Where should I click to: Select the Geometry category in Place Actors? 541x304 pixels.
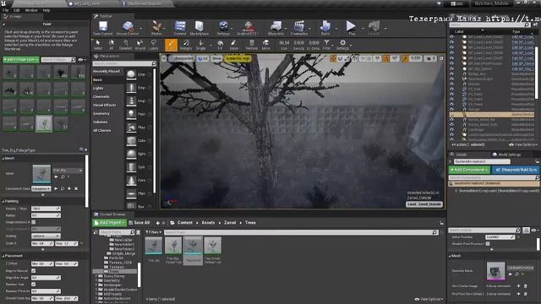(x=101, y=113)
